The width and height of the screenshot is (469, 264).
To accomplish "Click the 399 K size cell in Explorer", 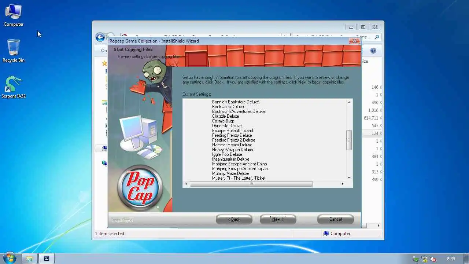I will click(377, 180).
